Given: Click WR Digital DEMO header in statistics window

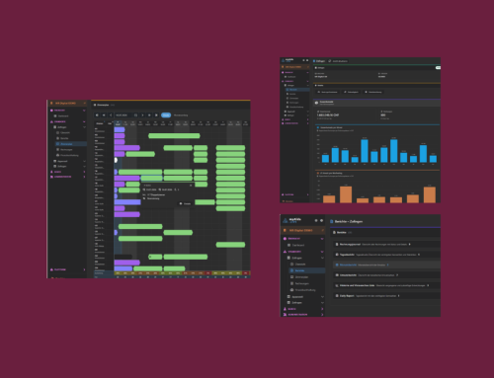Looking at the screenshot, I should pyautogui.click(x=294, y=67).
